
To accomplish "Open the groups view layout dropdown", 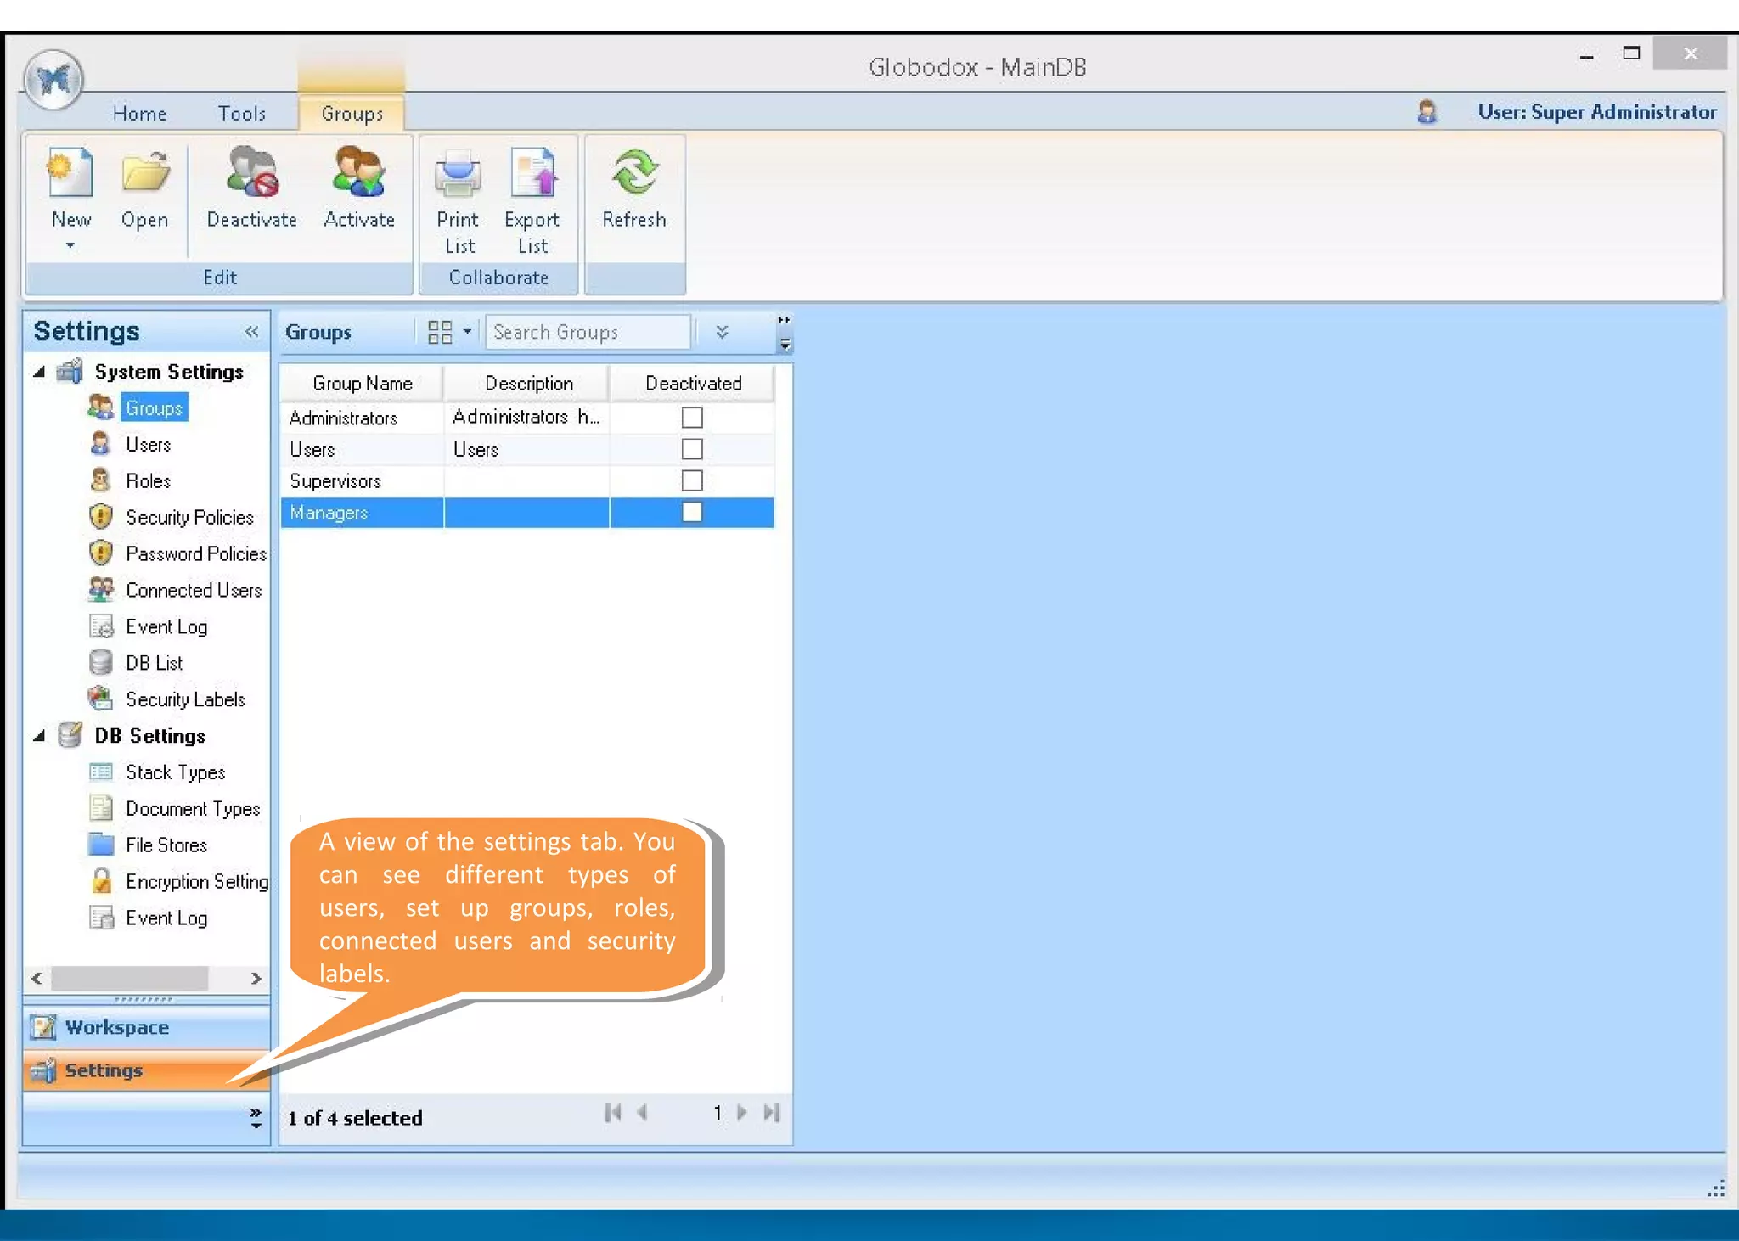I will point(467,332).
